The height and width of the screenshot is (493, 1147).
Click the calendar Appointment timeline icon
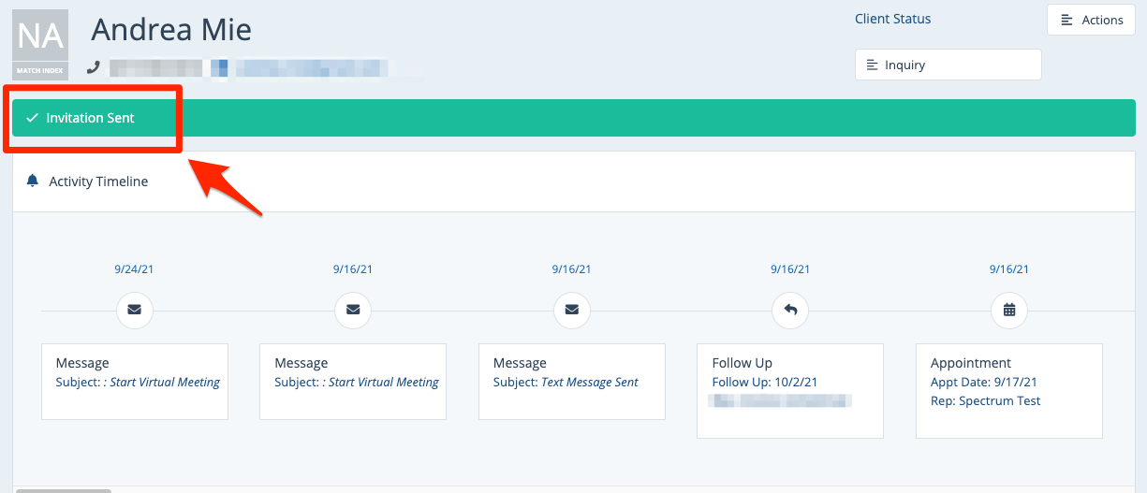point(1008,310)
